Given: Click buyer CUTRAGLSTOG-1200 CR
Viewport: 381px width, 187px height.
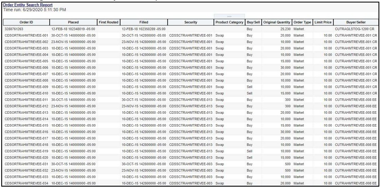Looking at the screenshot, I should 354,29.
